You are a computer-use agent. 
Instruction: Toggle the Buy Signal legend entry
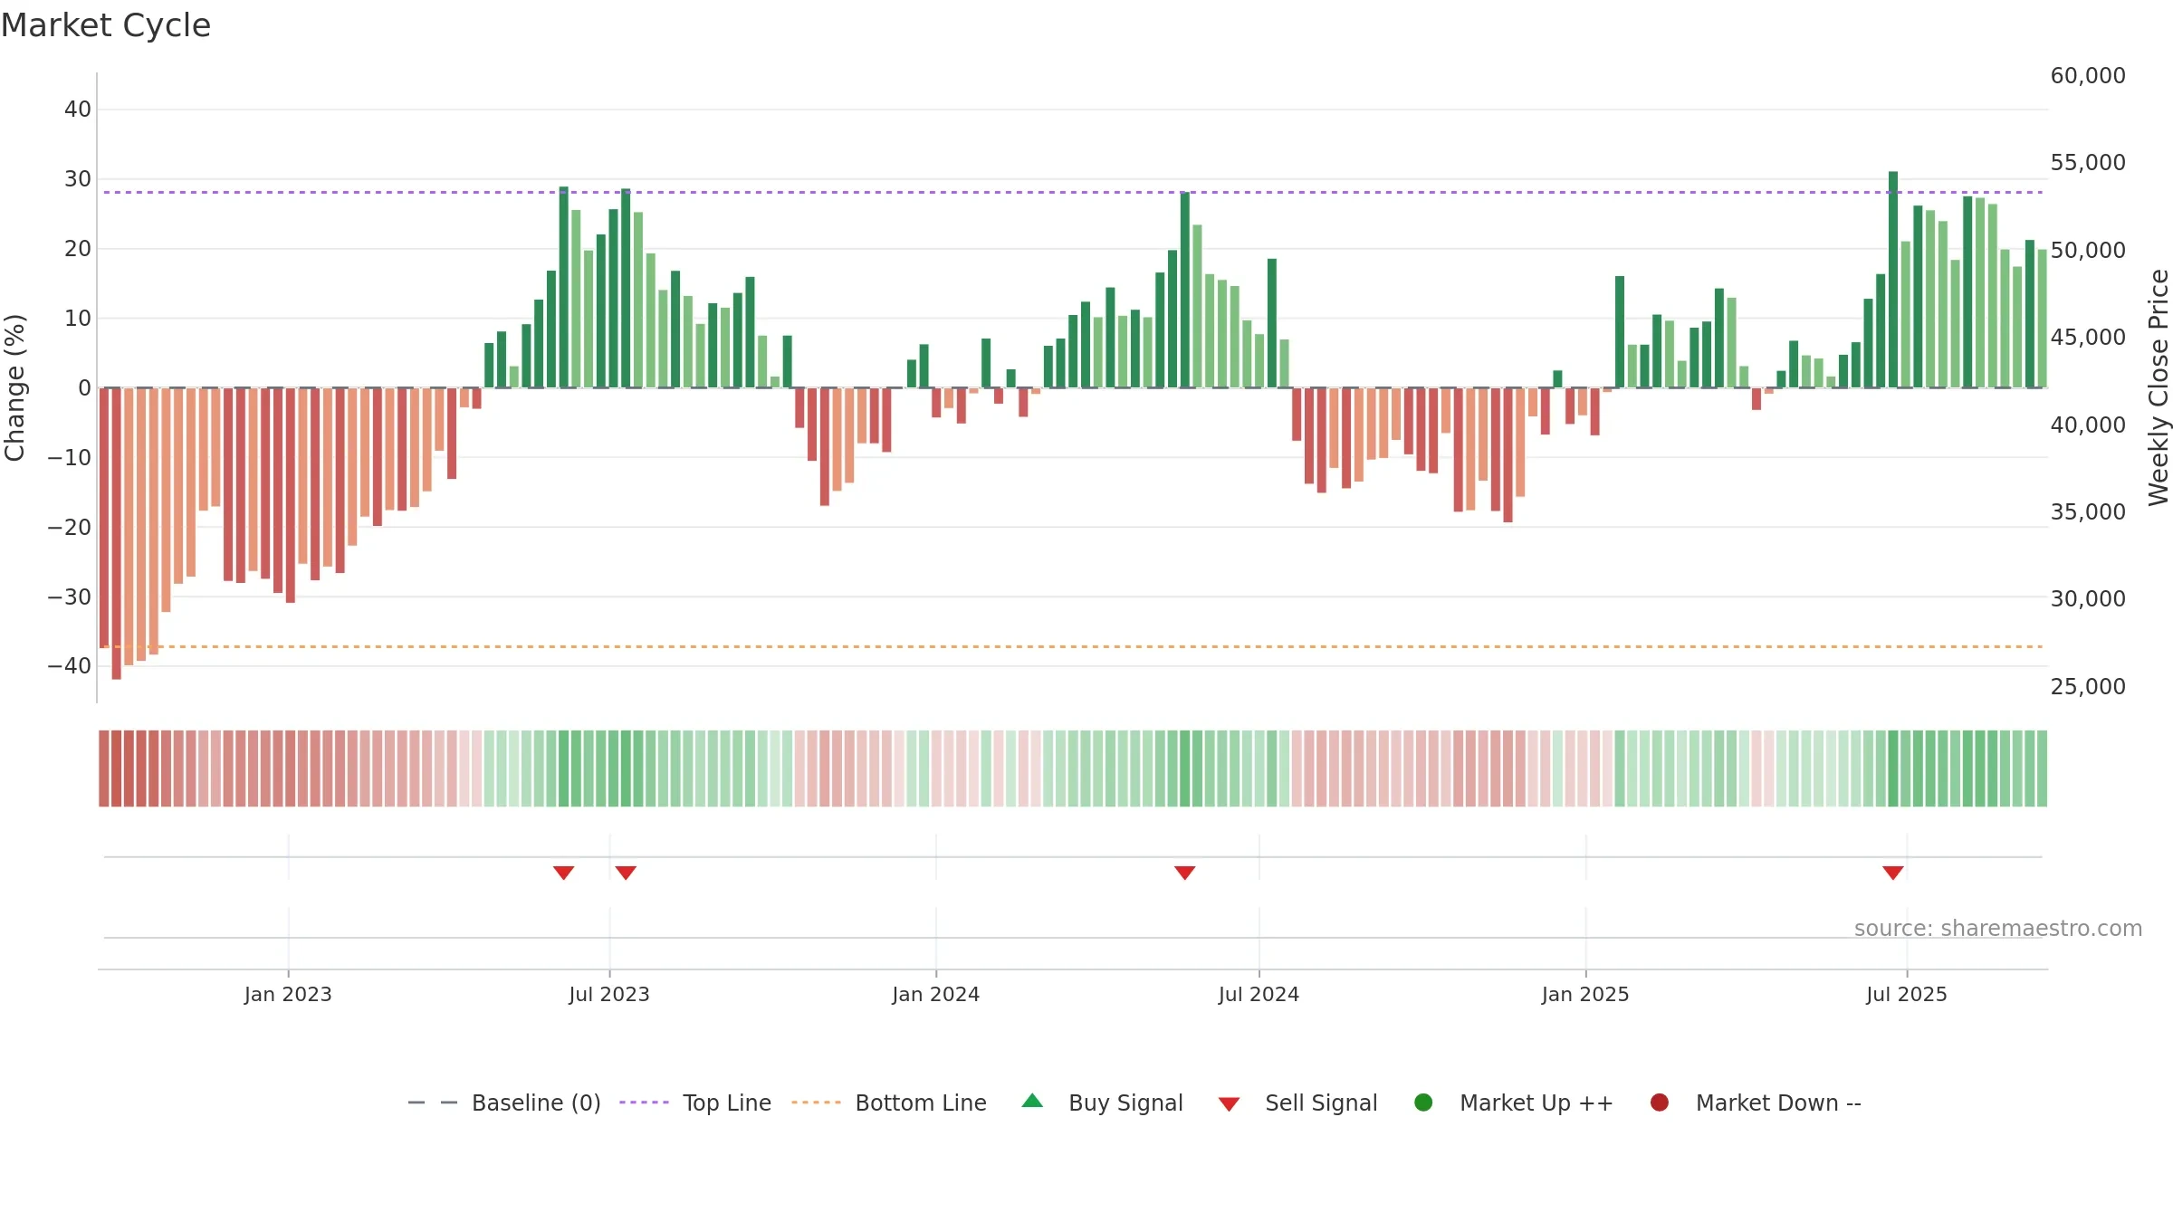click(1102, 1103)
